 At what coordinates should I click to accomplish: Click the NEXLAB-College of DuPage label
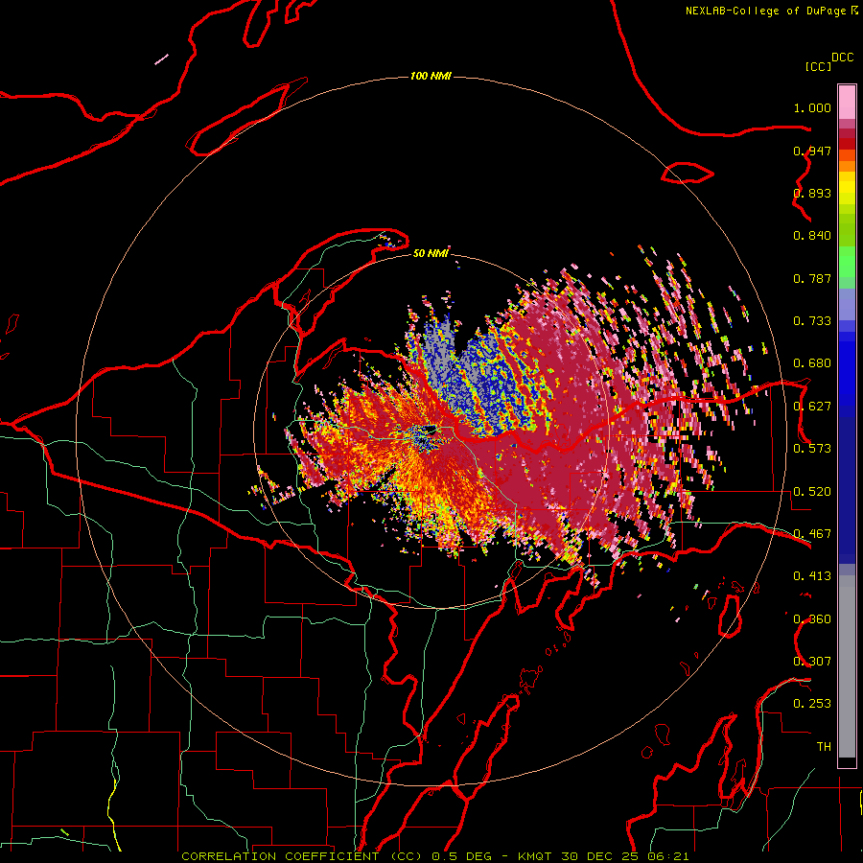coord(765,11)
